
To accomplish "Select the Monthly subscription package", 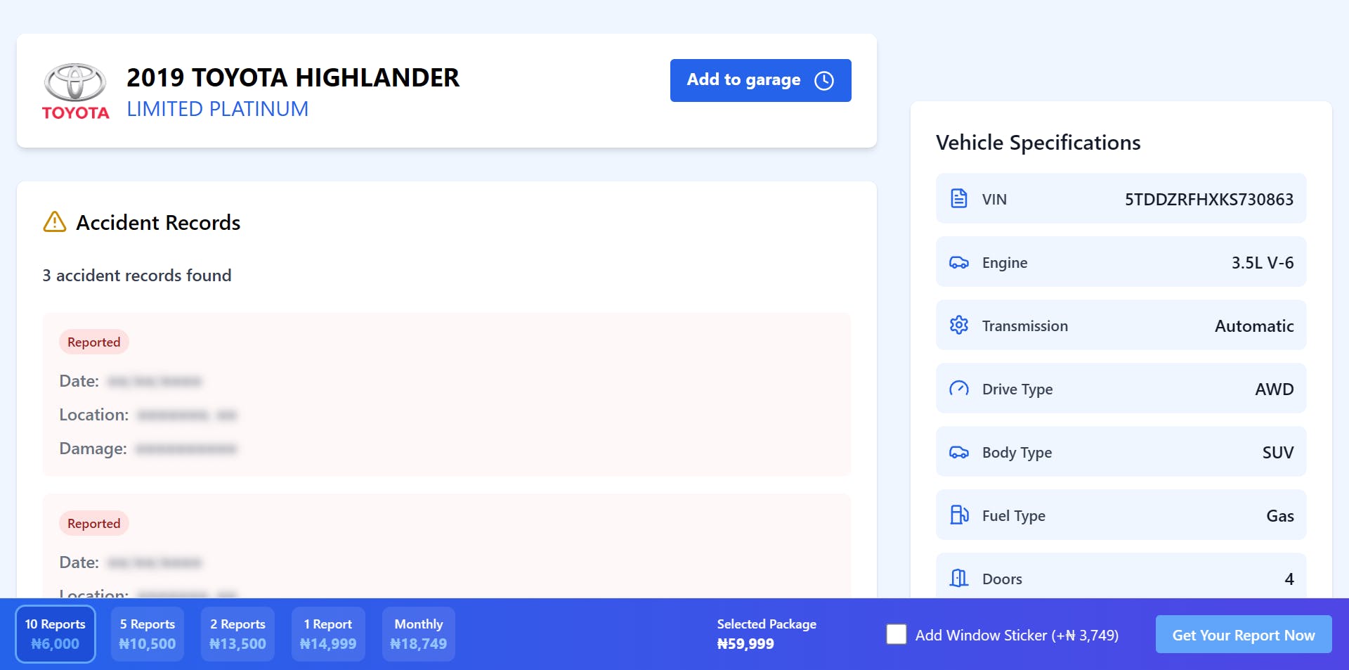I will [418, 633].
